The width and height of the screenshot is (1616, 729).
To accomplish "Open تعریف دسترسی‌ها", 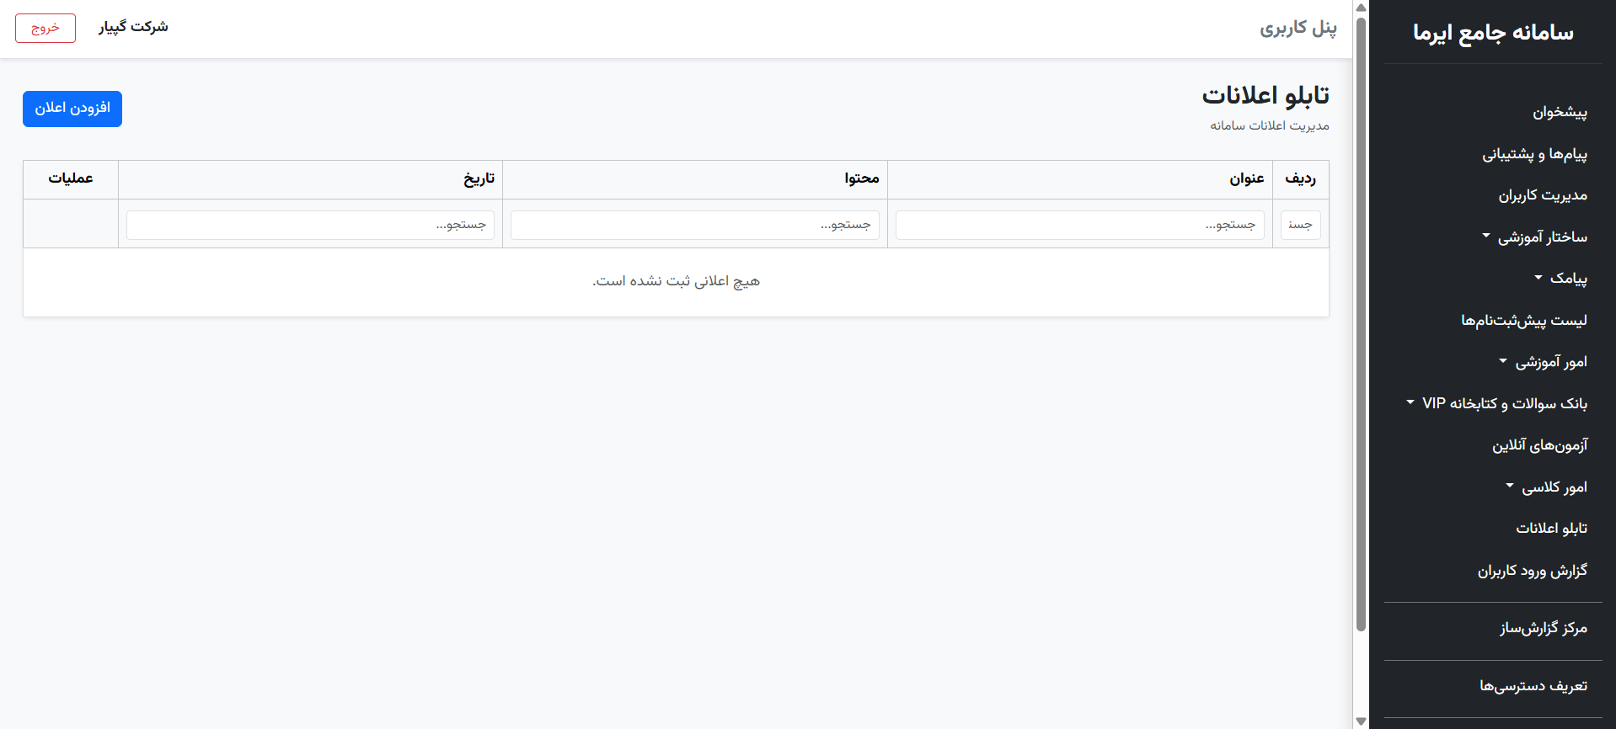I will click(x=1533, y=686).
